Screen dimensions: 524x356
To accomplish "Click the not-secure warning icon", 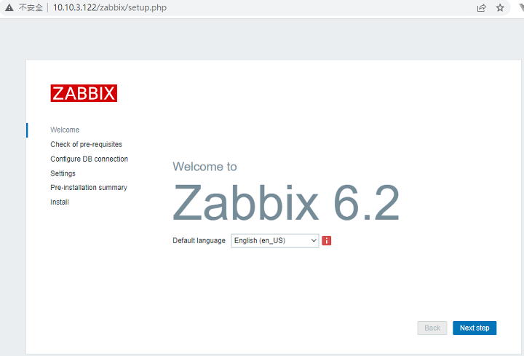I will 9,7.
